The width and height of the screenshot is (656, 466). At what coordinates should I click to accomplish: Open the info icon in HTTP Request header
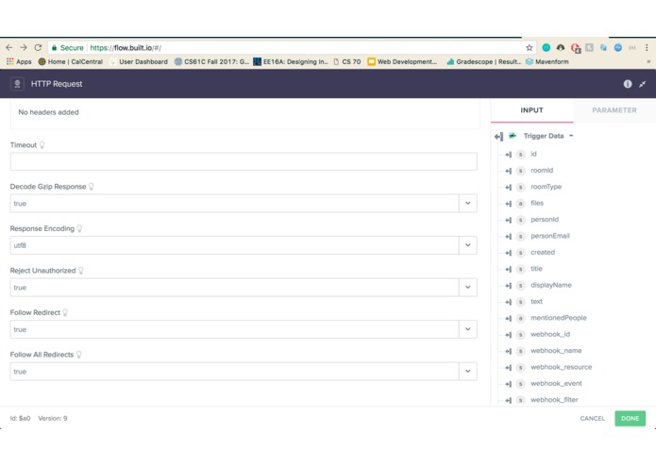coord(628,84)
